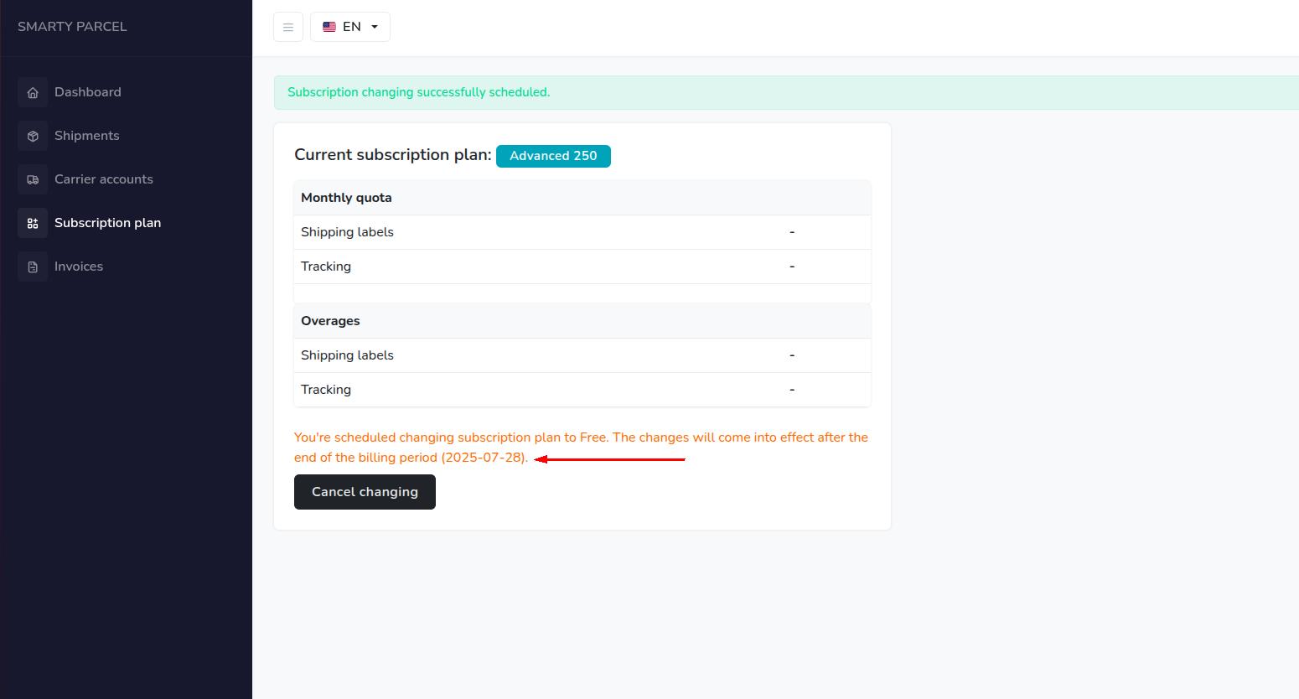Click the Carrier accounts truck icon
Viewport: 1299px width, 699px height.
tap(33, 179)
